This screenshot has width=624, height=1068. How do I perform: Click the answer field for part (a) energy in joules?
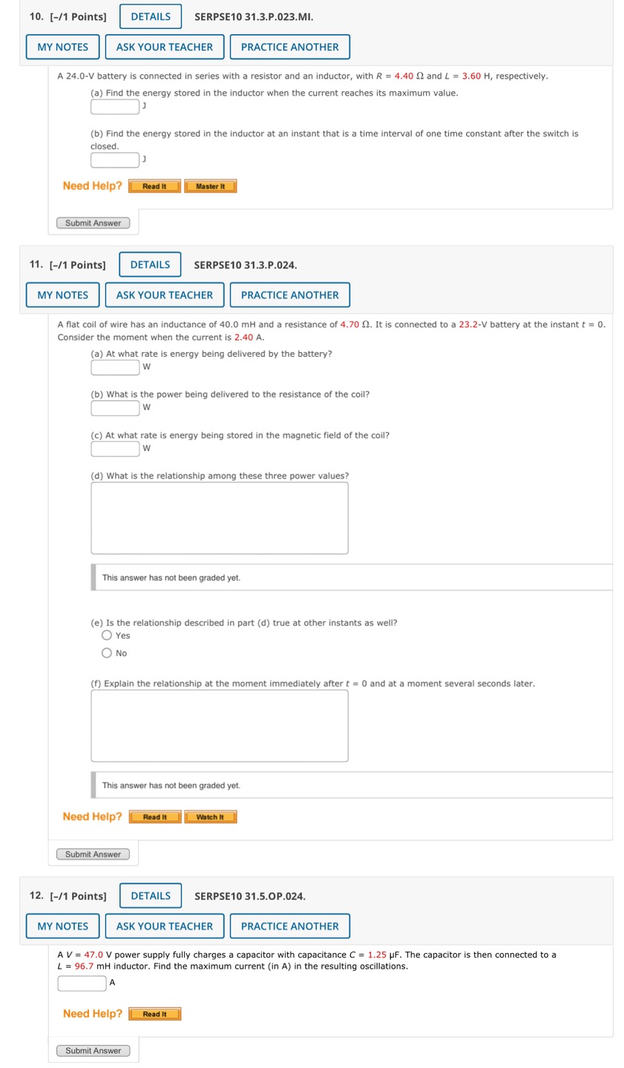click(x=114, y=106)
